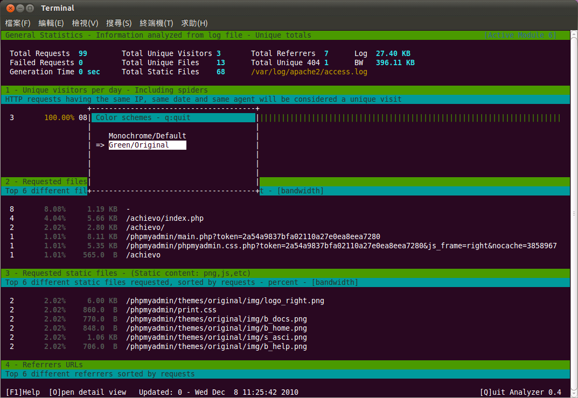Click the 1.19 KB dash request row
The height and width of the screenshot is (398, 578).
click(x=70, y=210)
